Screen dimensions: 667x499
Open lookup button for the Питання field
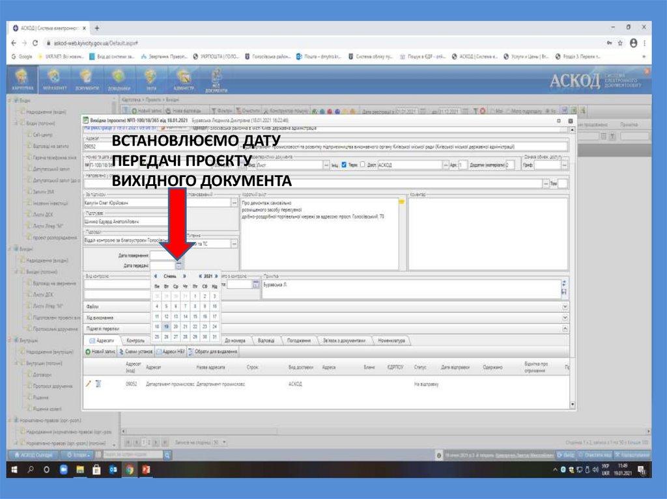coord(234,244)
